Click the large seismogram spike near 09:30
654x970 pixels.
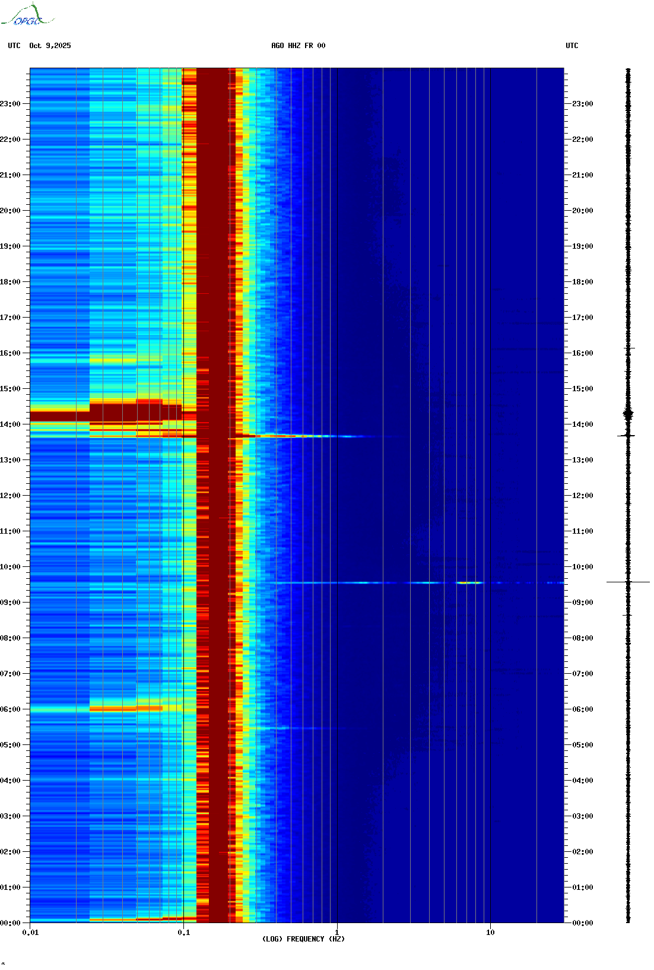click(x=628, y=582)
